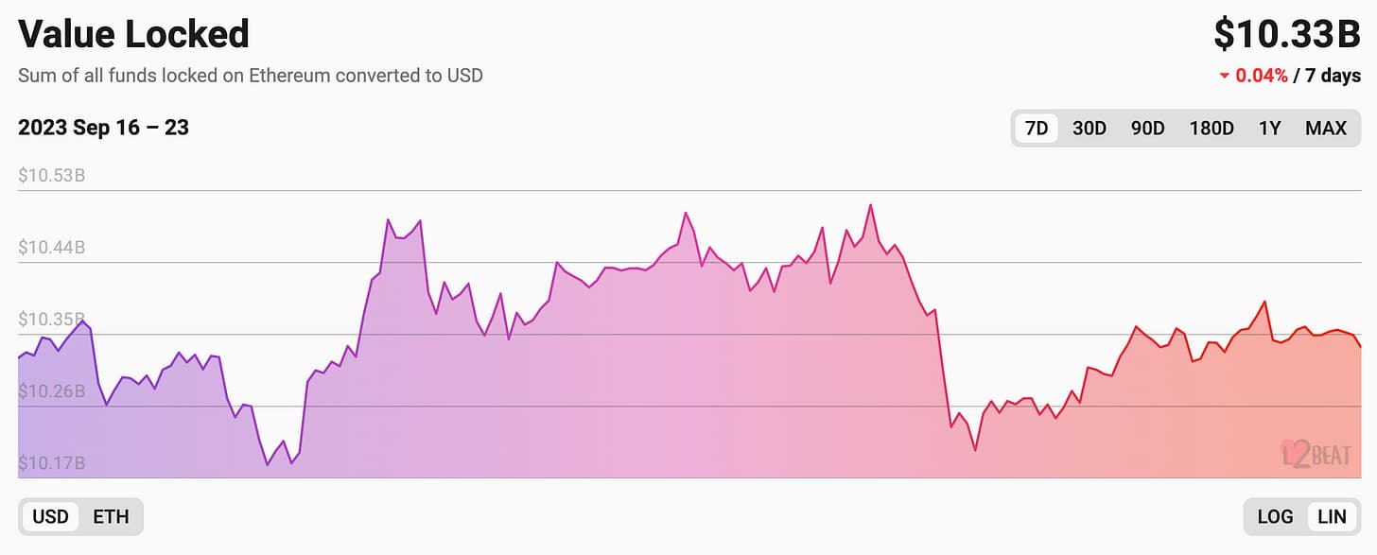
Task: Click the Value Locked heading
Action: coord(133,34)
